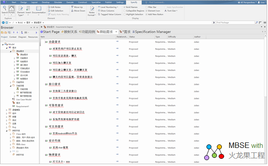The image size is (268, 166).
Task: Open the Start Page tab
Action: (x=50, y=32)
